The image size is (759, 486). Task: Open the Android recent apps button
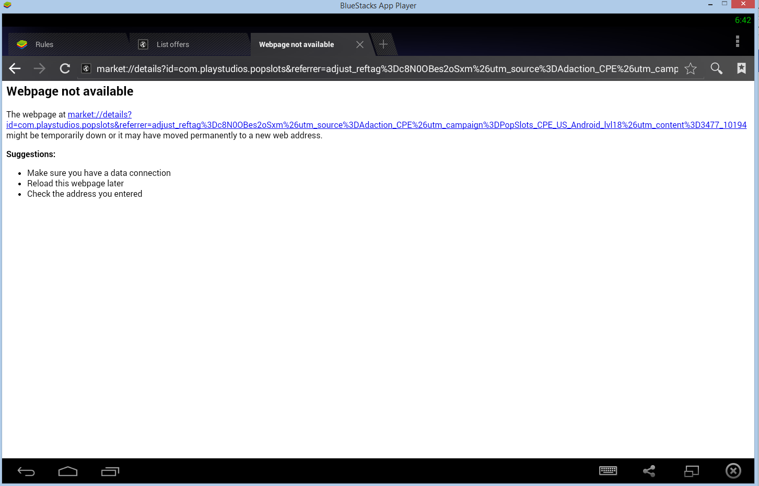point(110,471)
